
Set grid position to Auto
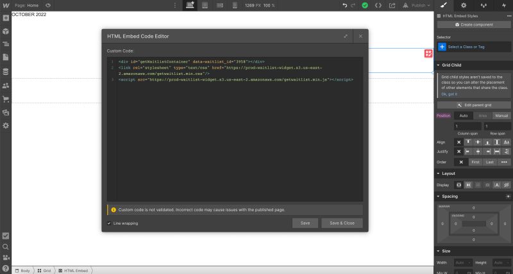463,116
